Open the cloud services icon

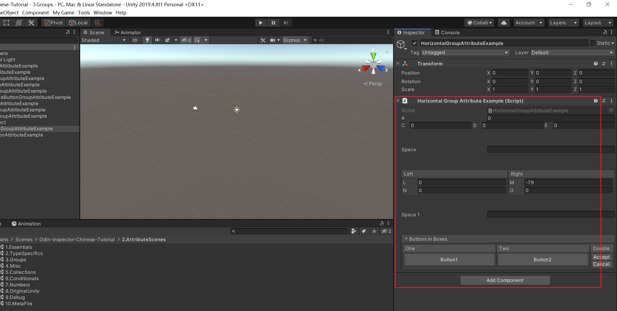click(504, 23)
